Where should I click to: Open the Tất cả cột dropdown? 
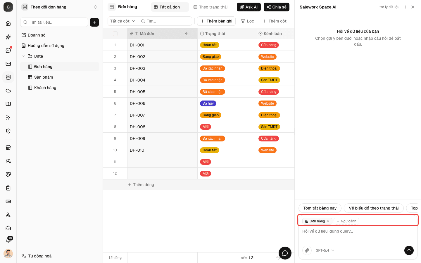coord(123,21)
